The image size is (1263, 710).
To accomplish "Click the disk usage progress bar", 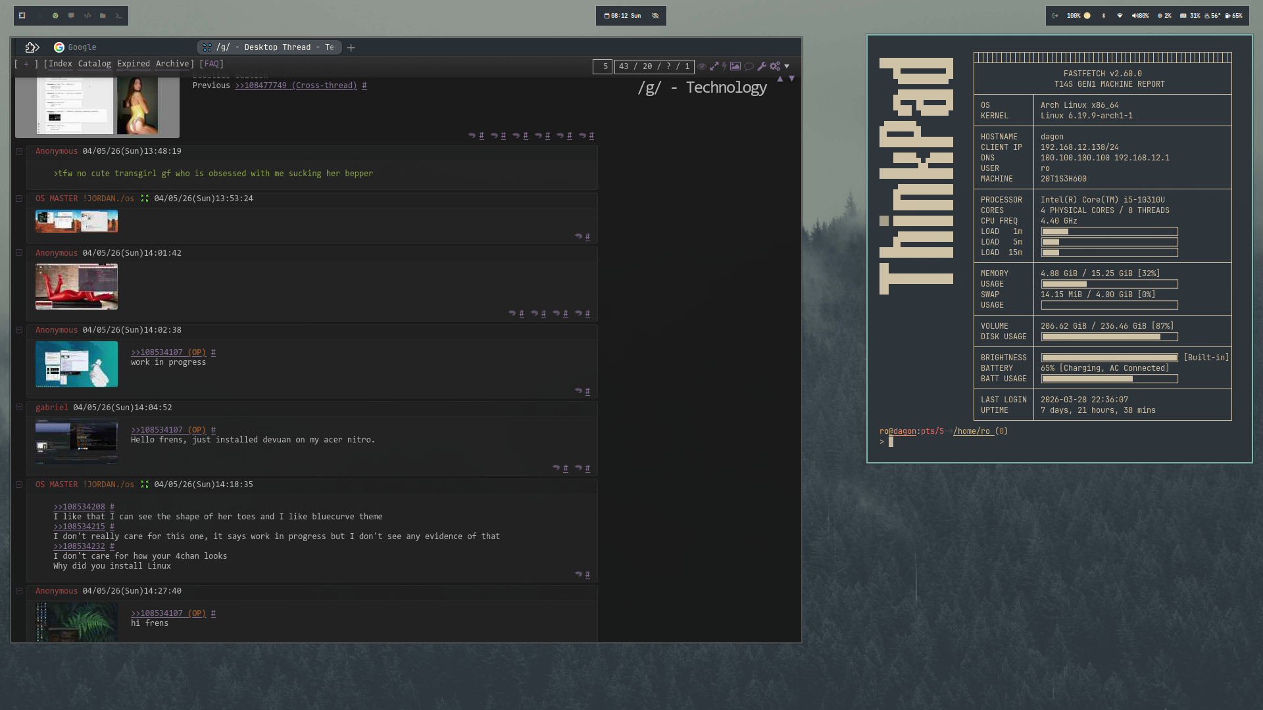I will 1109,337.
